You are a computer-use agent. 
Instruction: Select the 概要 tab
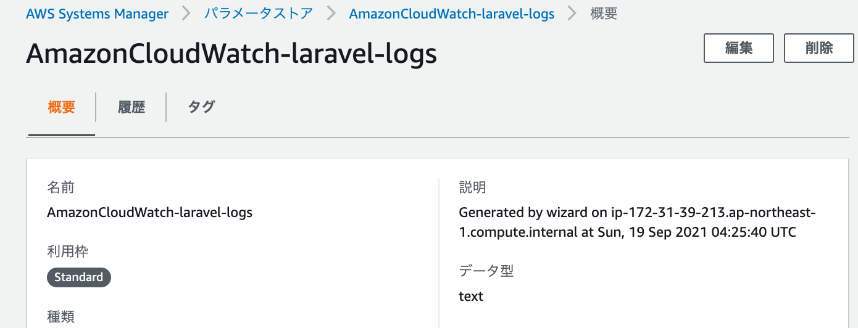[x=62, y=107]
